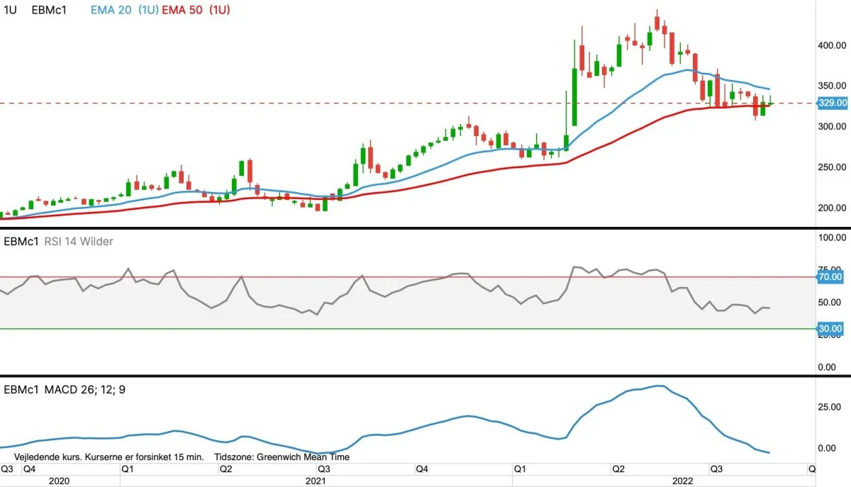Click the 2022 year label on the time axis
This screenshot has height=487, width=851.
(x=684, y=481)
